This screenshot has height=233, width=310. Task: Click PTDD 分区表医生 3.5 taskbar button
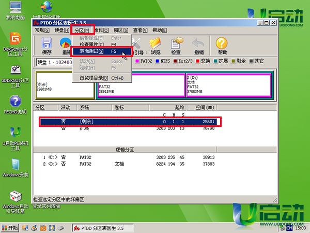pyautogui.click(x=103, y=228)
